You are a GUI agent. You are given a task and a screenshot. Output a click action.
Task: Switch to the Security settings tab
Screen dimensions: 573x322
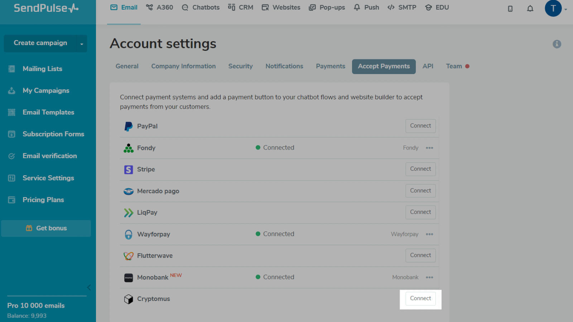(240, 66)
